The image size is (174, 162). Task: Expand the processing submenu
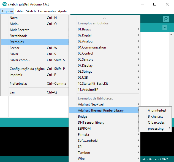155,129
